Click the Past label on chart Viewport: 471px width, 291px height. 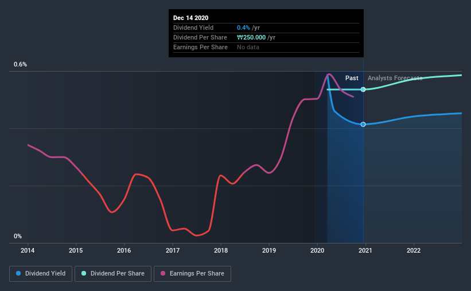(352, 78)
